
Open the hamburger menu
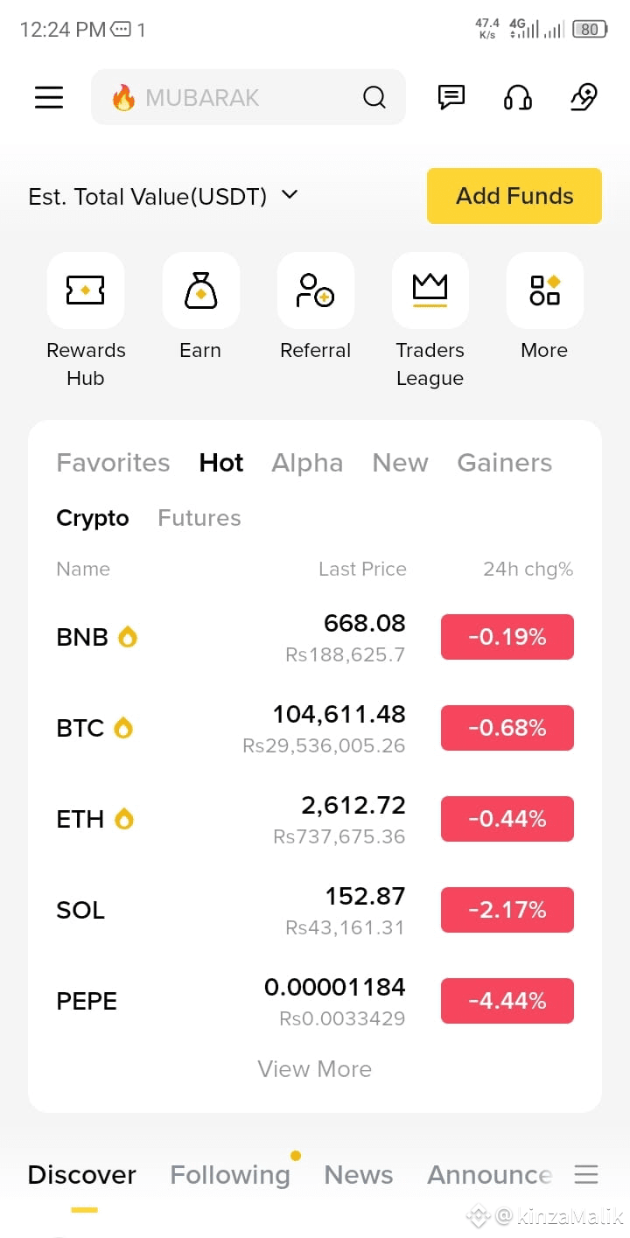(49, 97)
